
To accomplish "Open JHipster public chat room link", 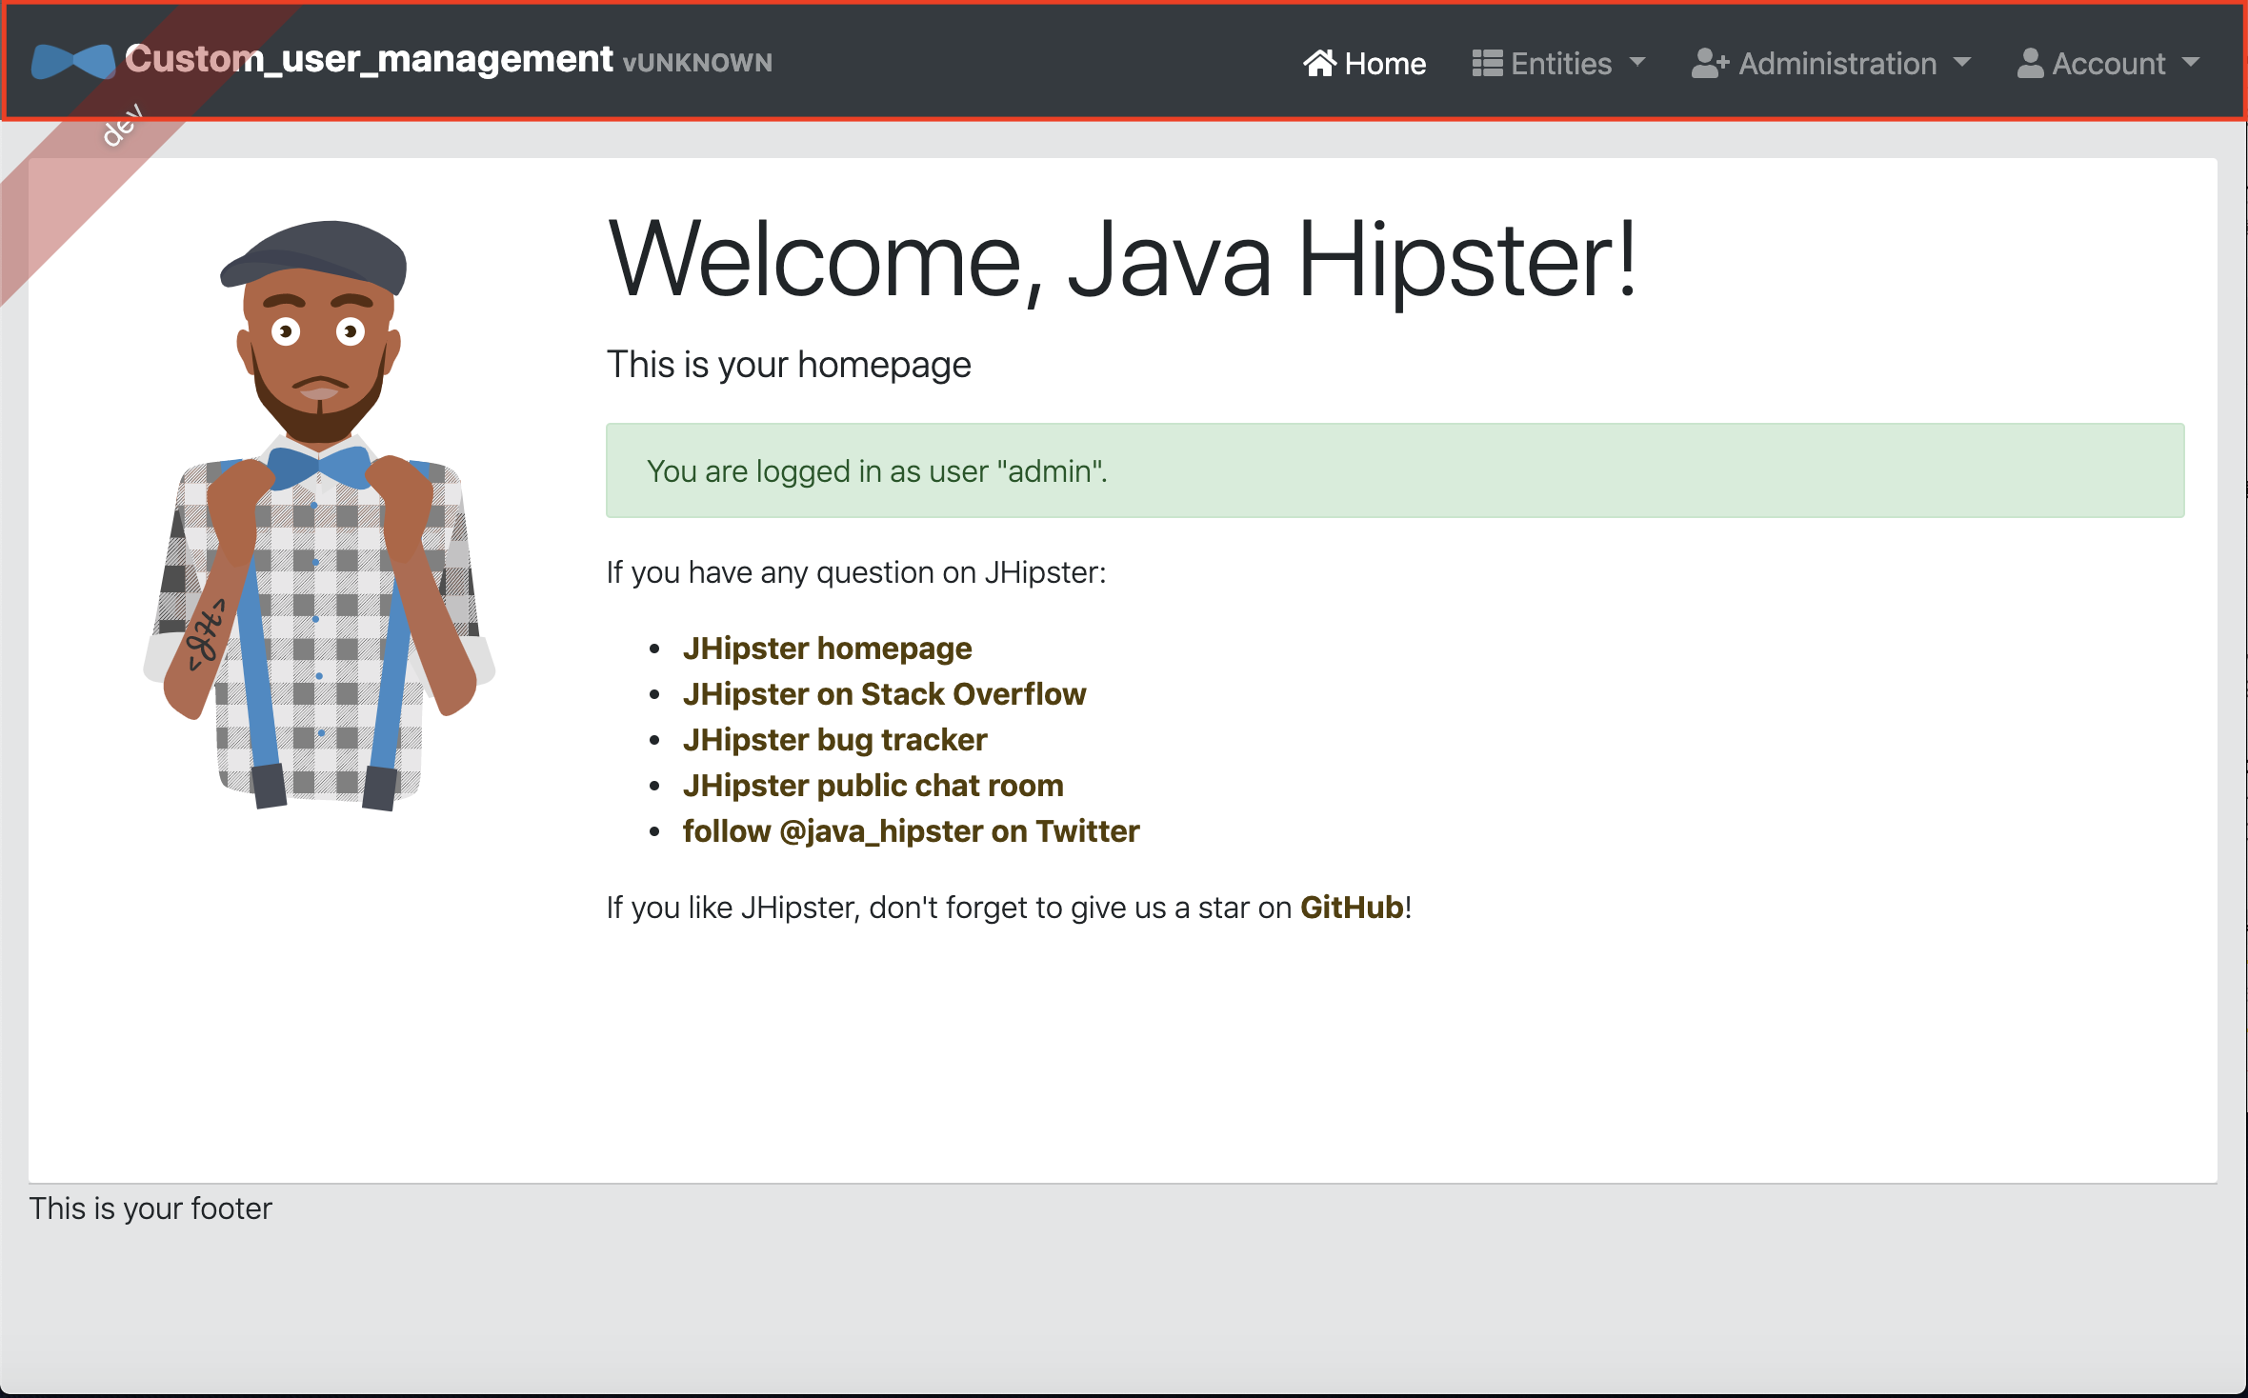I will 873,786.
